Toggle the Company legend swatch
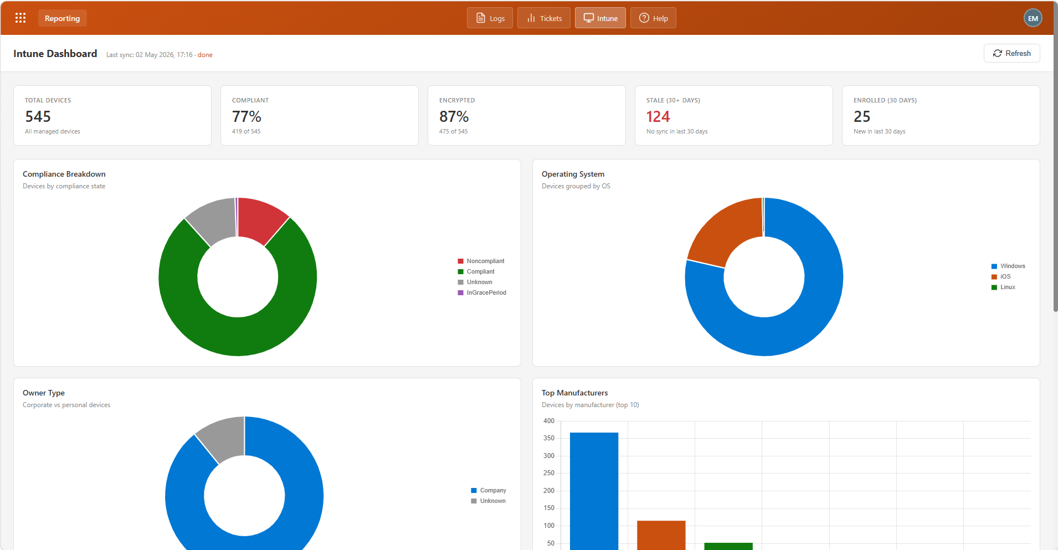Viewport: 1058px width, 550px height. [474, 490]
